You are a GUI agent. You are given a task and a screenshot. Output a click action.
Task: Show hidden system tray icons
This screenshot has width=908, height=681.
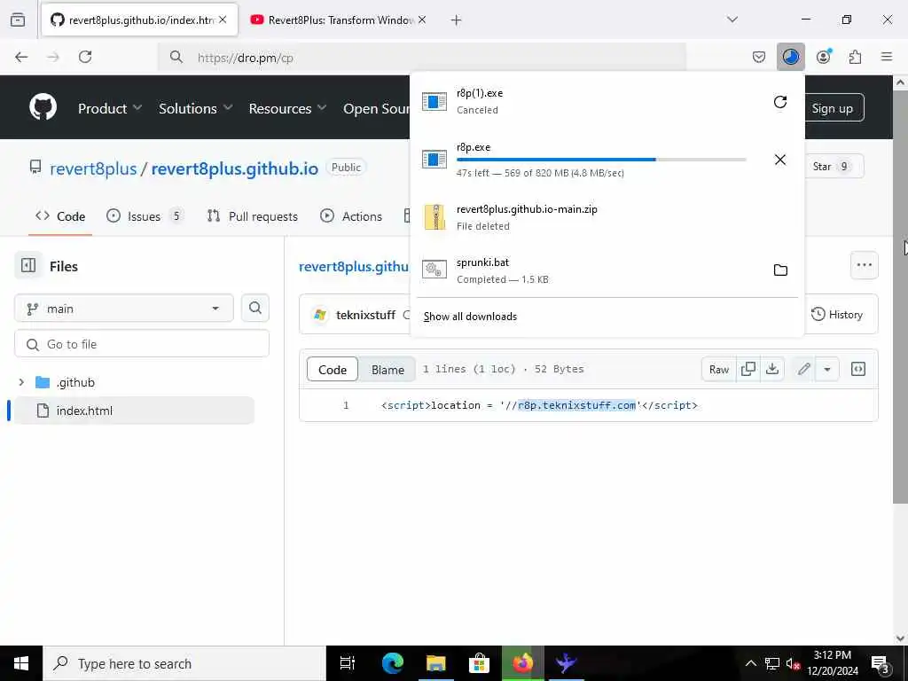point(750,663)
